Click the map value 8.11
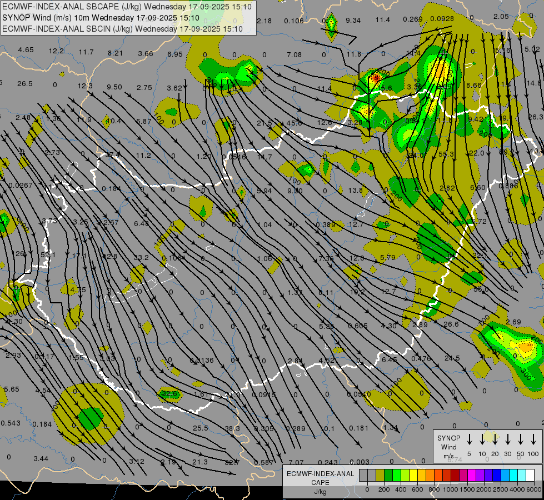 [326, 293]
